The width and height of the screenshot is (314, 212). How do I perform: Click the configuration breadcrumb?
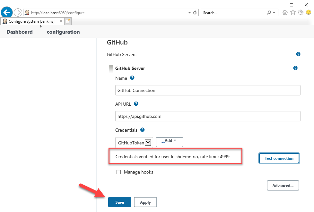pyautogui.click(x=63, y=32)
